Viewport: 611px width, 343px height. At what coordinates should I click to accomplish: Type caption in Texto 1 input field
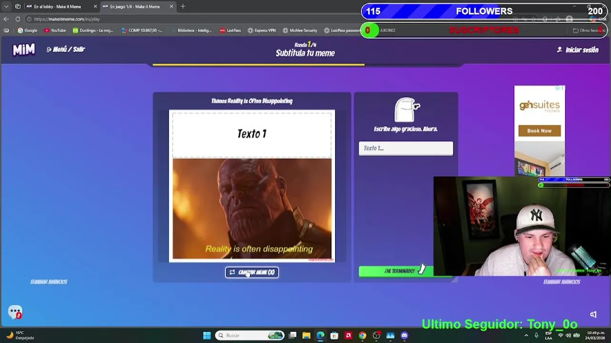[406, 148]
